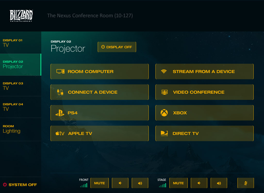The height and width of the screenshot is (193, 264).
Task: Select the wifi icon on Stream From A Device
Action: point(163,71)
